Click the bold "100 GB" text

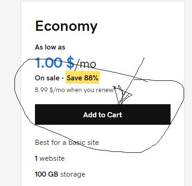point(47,174)
